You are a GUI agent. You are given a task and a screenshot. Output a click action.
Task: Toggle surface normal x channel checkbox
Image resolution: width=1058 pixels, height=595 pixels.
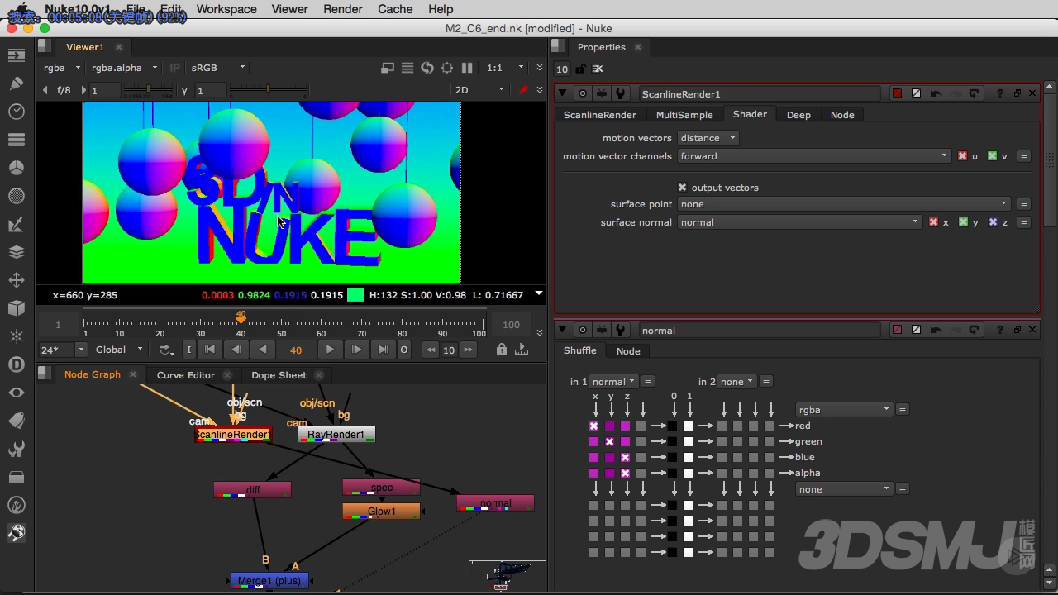pyautogui.click(x=933, y=222)
